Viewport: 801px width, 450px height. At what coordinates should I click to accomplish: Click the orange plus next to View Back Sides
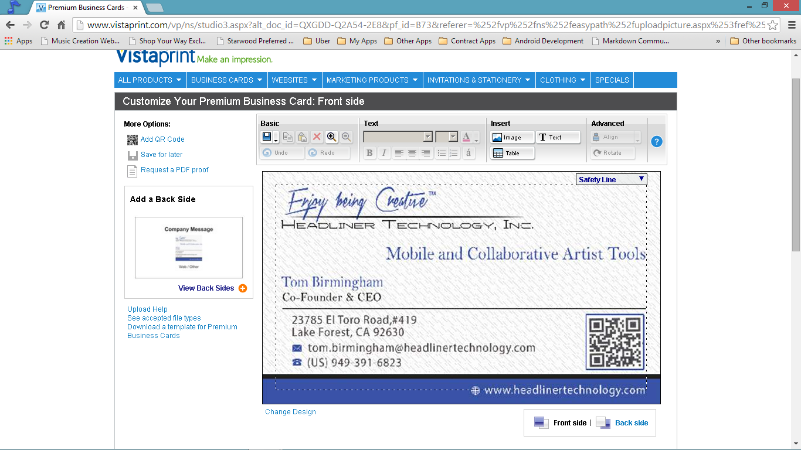[x=243, y=288]
